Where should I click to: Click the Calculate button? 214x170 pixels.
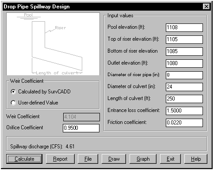click(24, 159)
